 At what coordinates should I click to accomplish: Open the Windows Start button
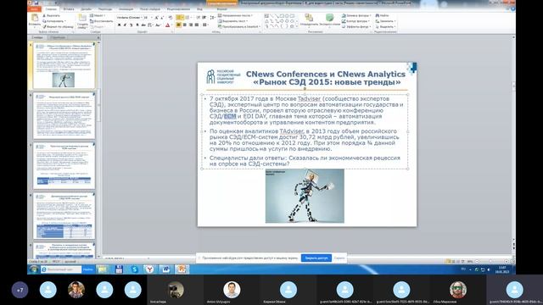click(x=34, y=269)
